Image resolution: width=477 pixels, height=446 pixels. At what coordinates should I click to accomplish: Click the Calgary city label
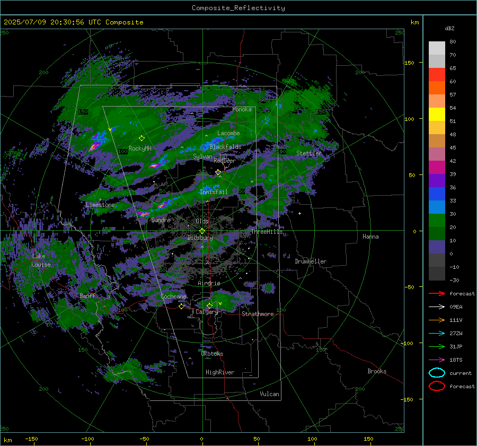[x=207, y=312]
